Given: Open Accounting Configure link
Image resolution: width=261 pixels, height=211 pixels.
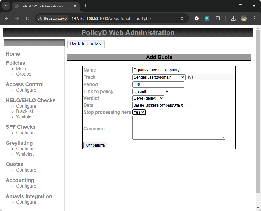Looking at the screenshot, I should (26, 186).
